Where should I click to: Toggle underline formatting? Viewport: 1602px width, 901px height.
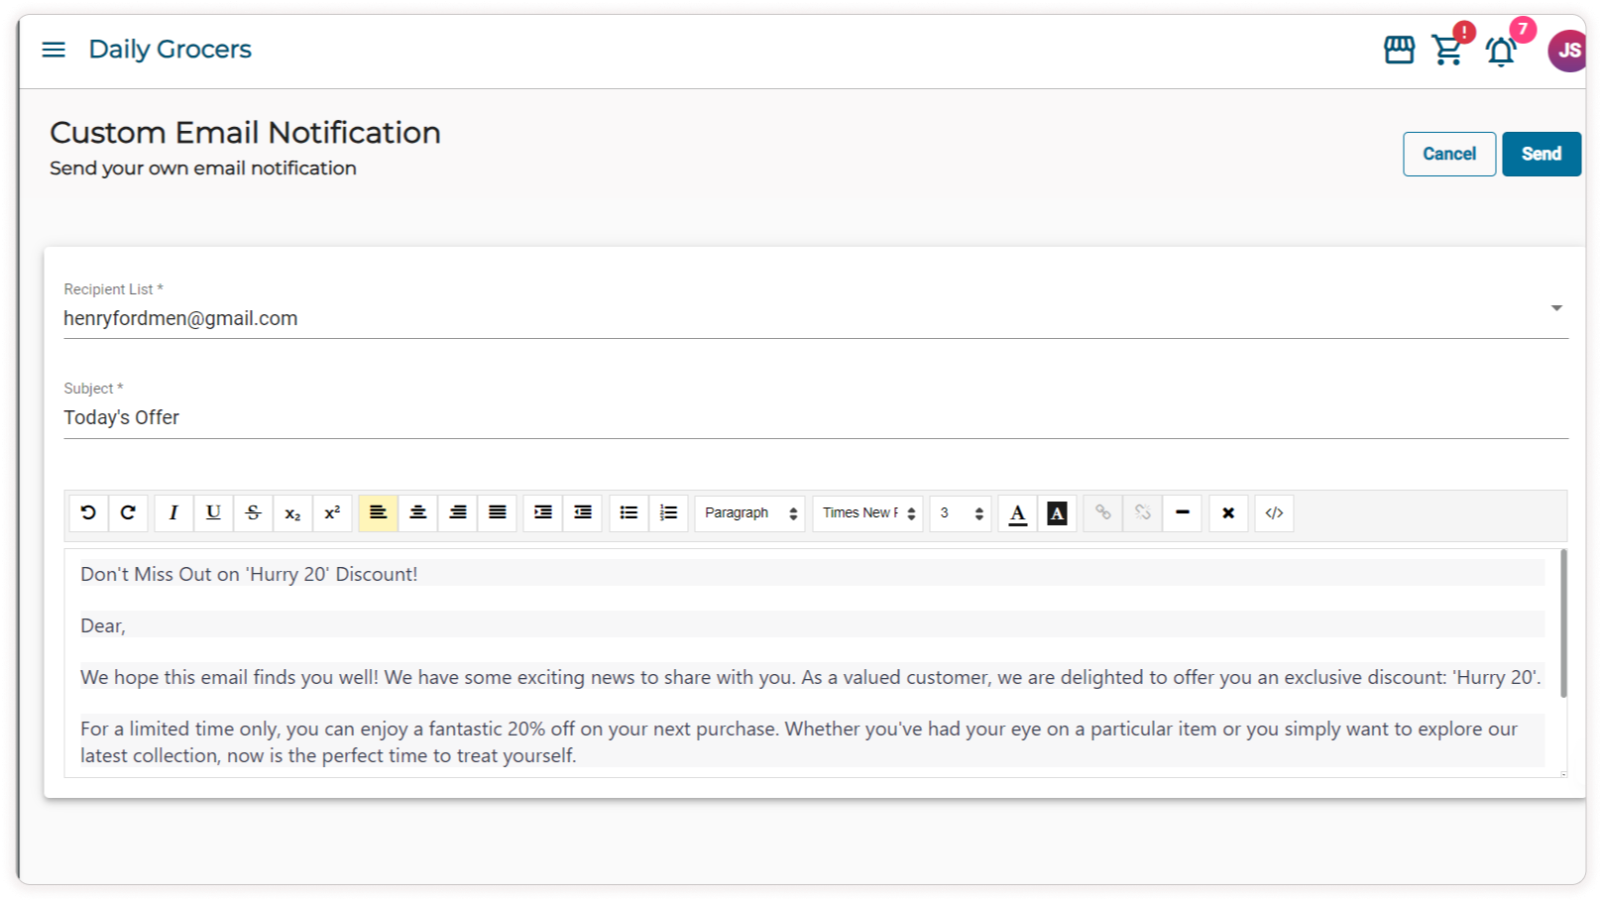tap(213, 512)
